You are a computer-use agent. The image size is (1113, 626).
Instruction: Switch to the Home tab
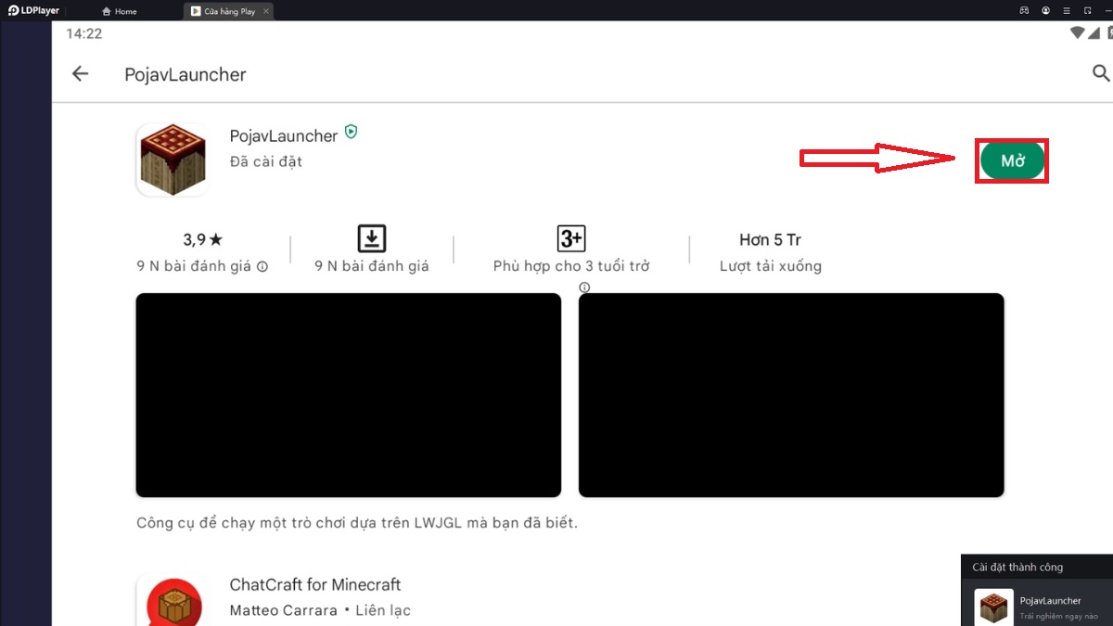coord(120,11)
